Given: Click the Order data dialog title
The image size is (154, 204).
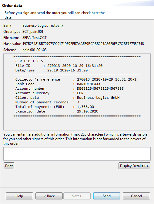Looking at the screenshot, I should coord(12,5).
